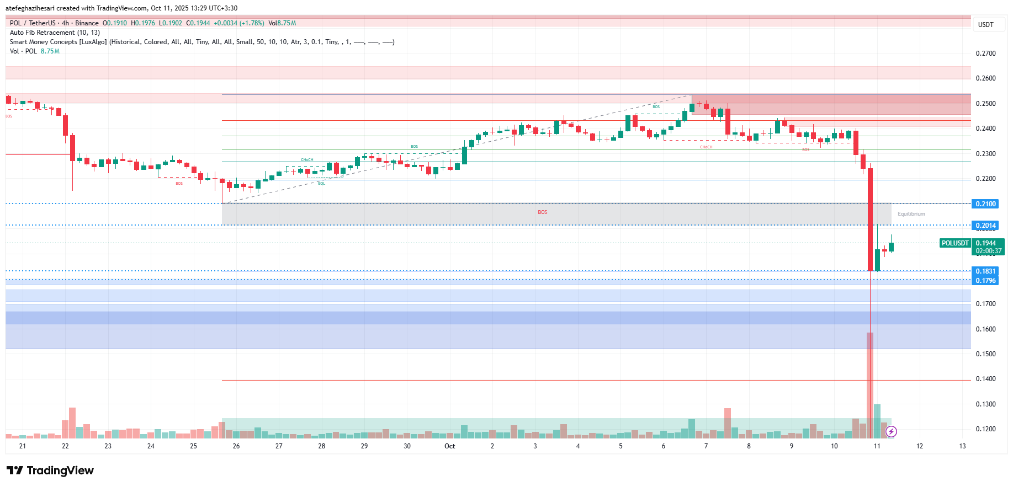Click the gray Equilibrium zone label
The height and width of the screenshot is (487, 1013).
(x=911, y=214)
